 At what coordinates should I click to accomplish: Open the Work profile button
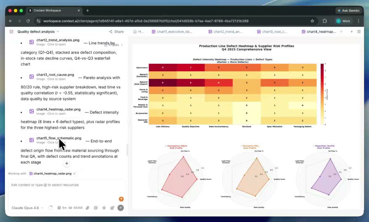click(x=343, y=21)
